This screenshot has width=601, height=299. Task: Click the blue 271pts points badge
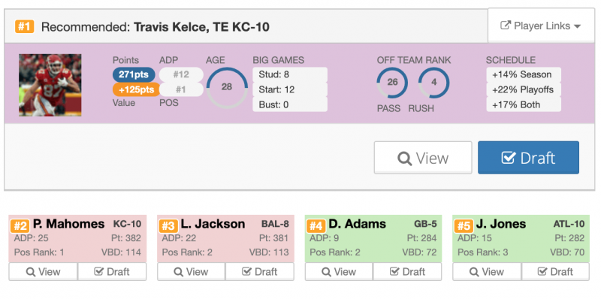tap(134, 74)
